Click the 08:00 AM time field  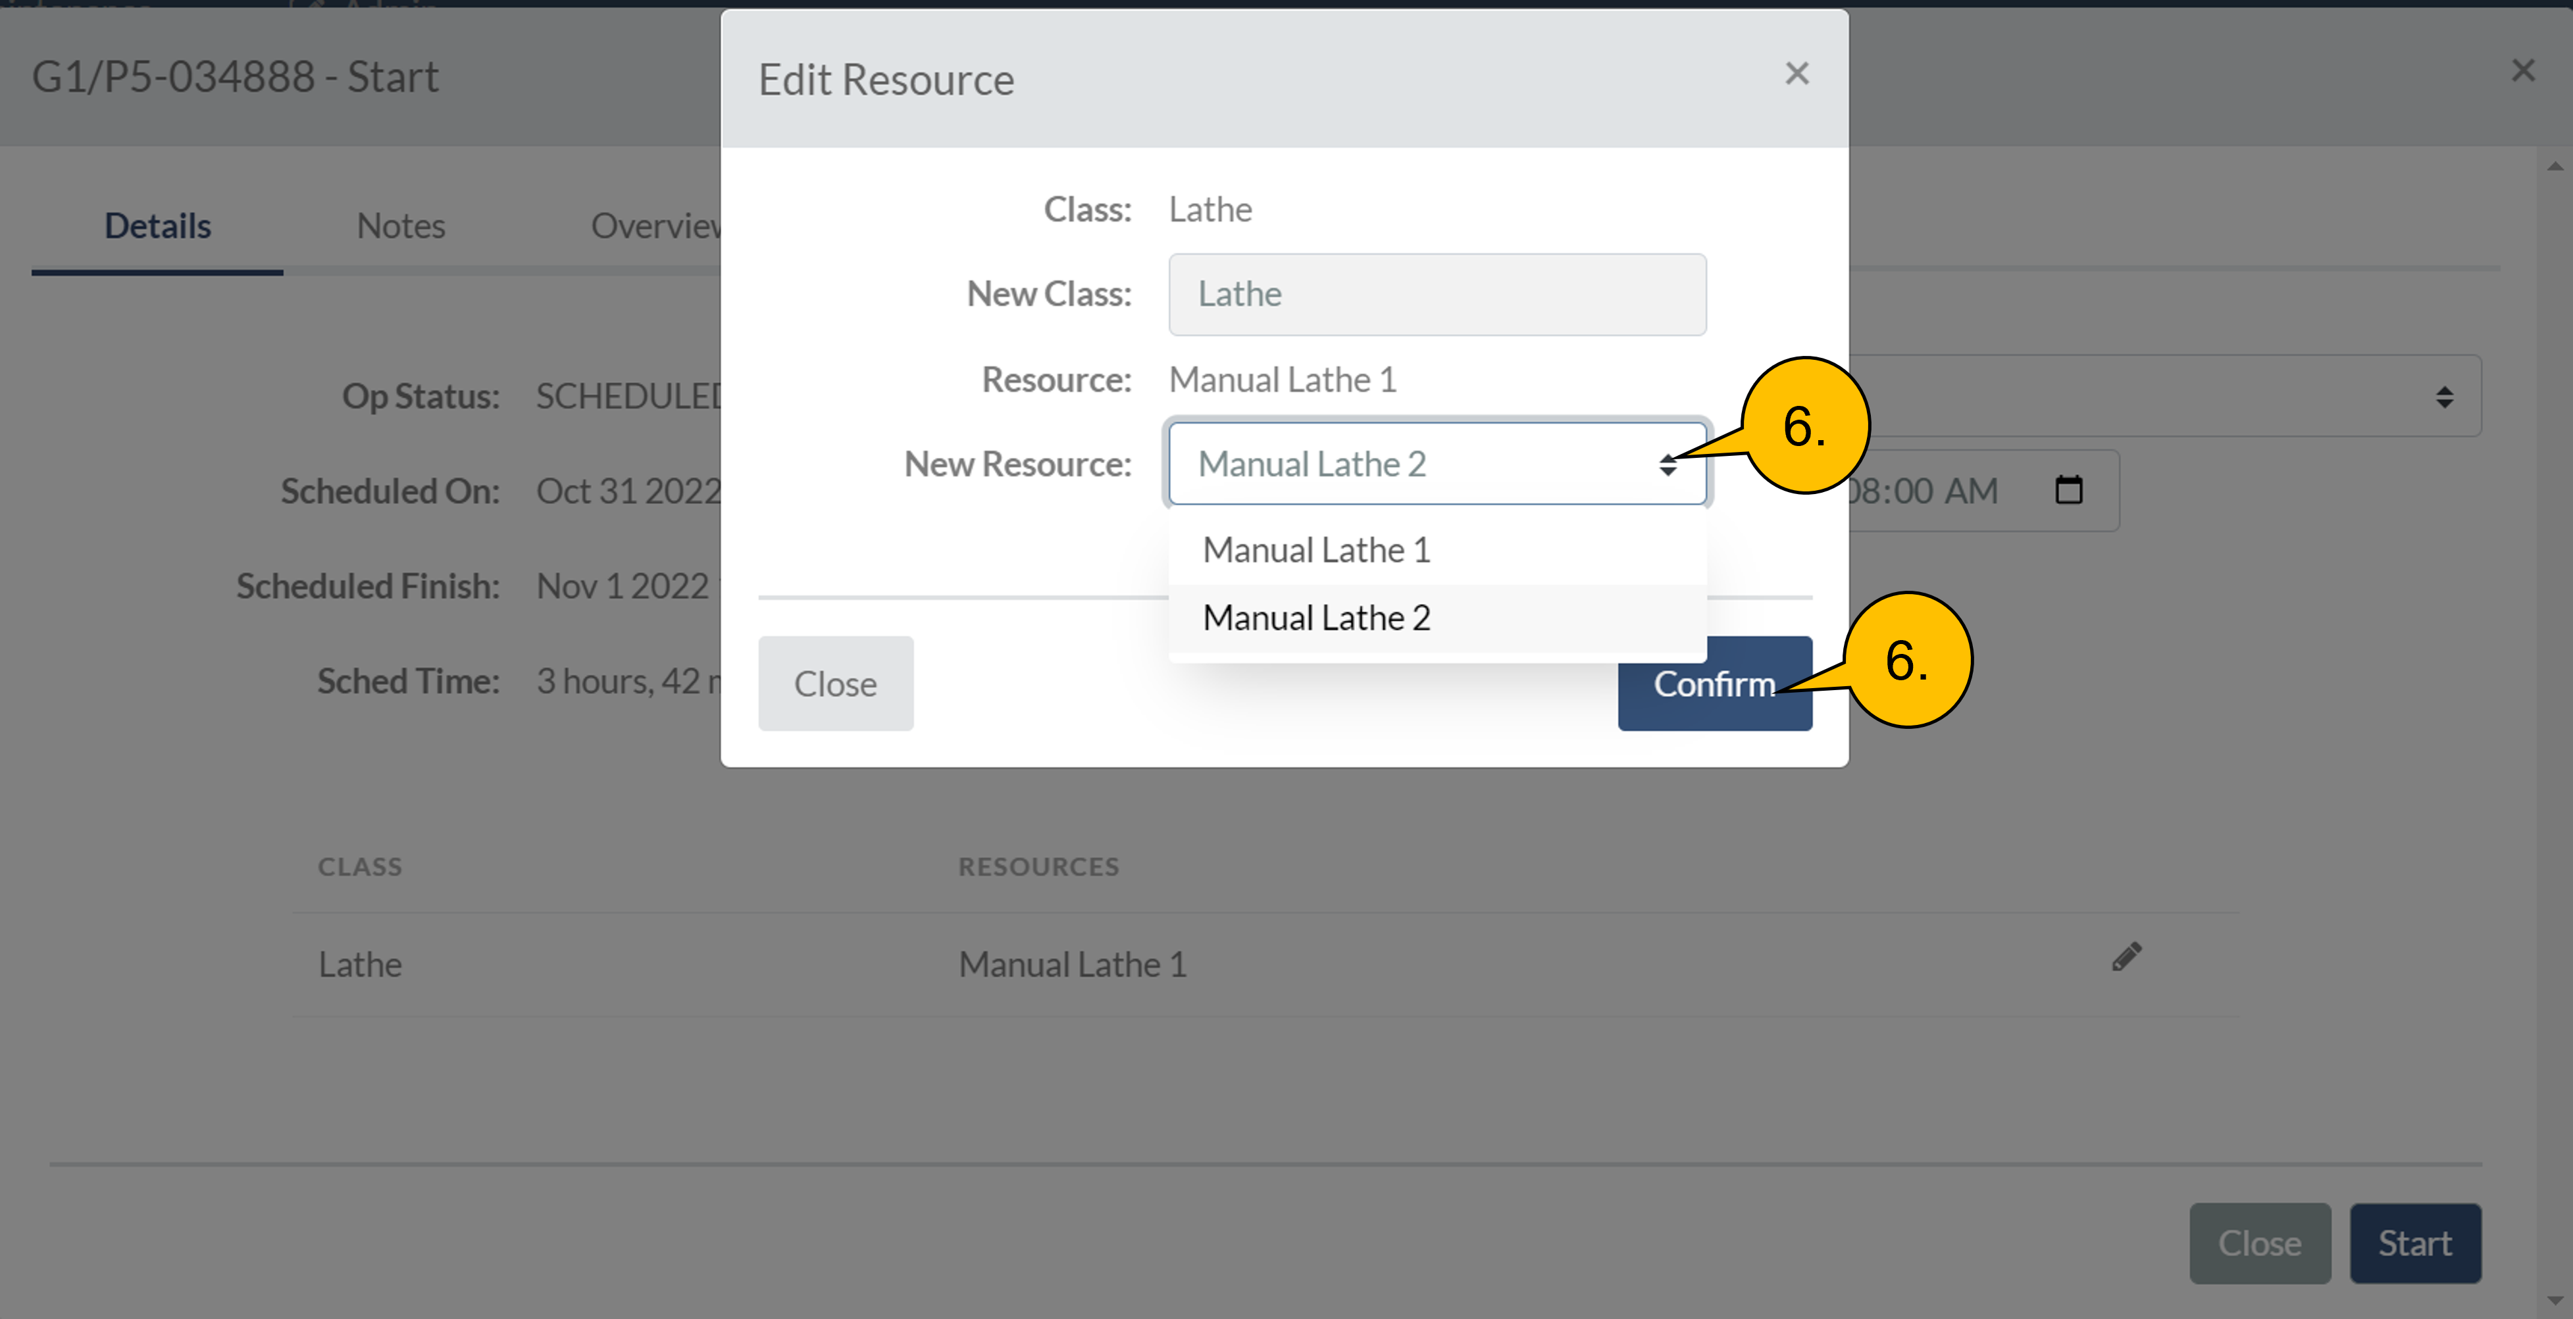1923,491
